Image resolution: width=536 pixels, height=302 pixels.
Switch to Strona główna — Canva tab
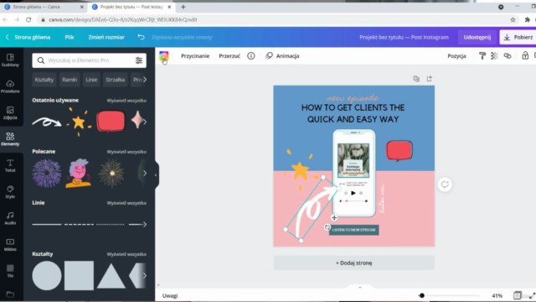pos(43,7)
